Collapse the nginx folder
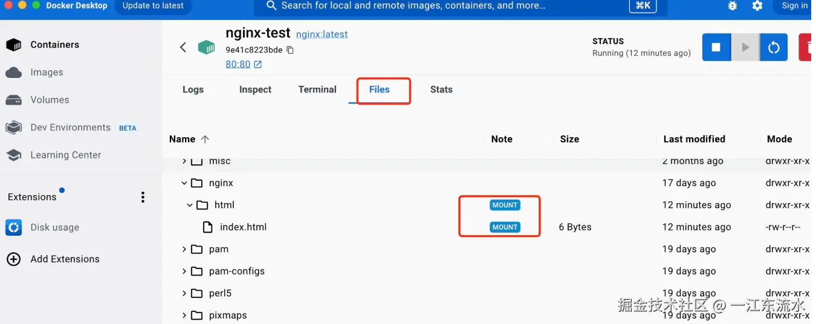This screenshot has height=324, width=816. click(184, 183)
